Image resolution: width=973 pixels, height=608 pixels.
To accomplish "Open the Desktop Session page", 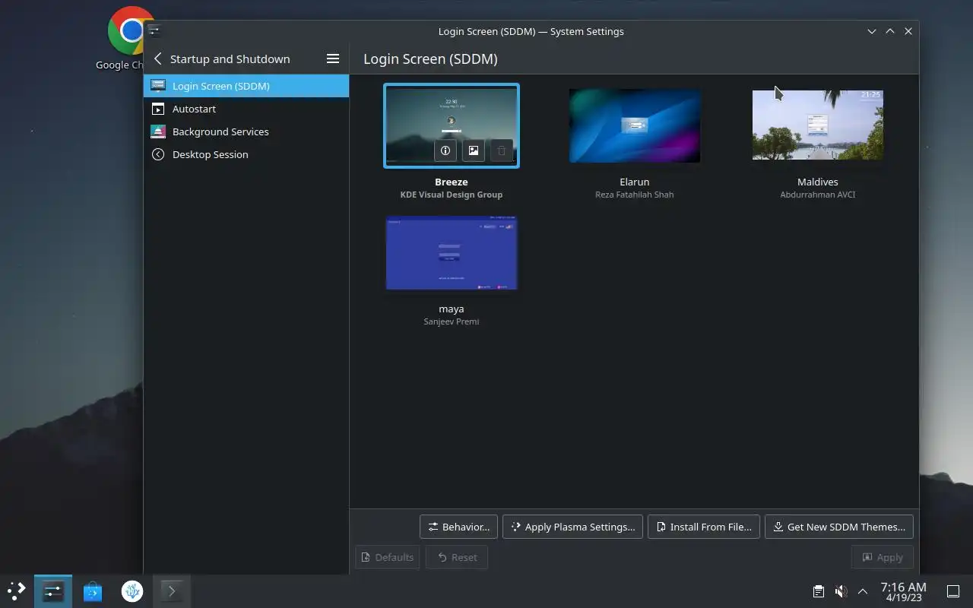I will pos(246,154).
